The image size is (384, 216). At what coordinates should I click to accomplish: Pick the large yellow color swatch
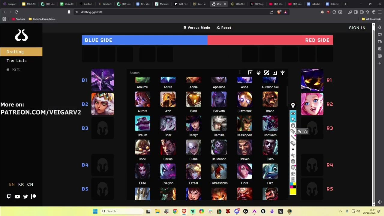(x=293, y=192)
